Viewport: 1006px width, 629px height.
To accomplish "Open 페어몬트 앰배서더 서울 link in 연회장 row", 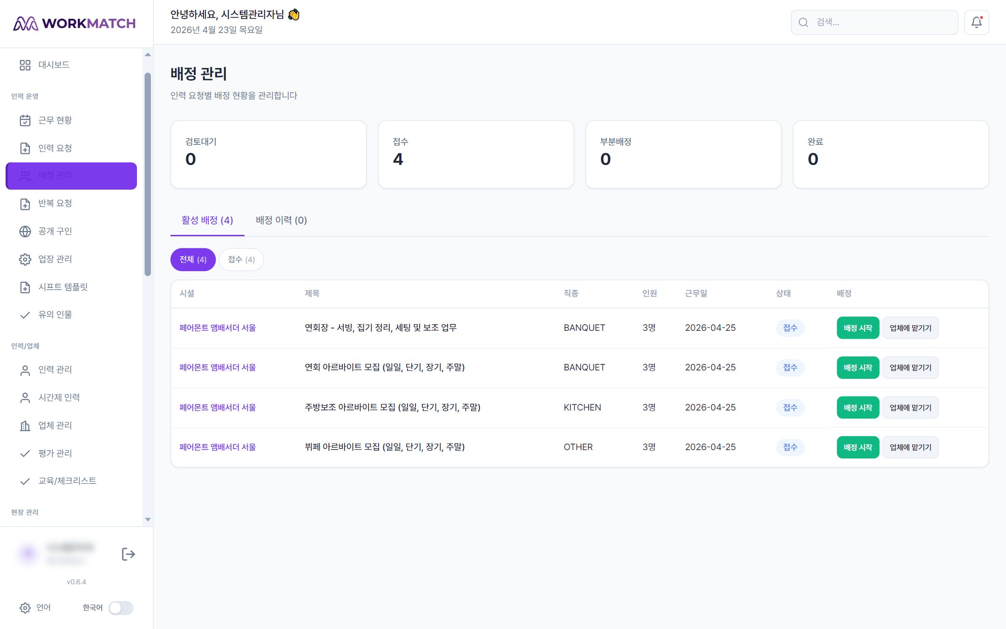I will (218, 328).
